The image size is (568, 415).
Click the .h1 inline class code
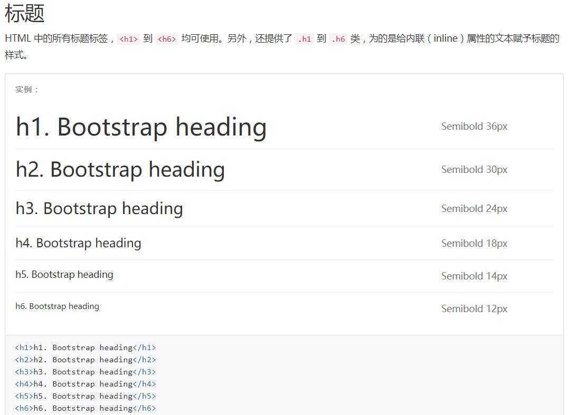[304, 38]
